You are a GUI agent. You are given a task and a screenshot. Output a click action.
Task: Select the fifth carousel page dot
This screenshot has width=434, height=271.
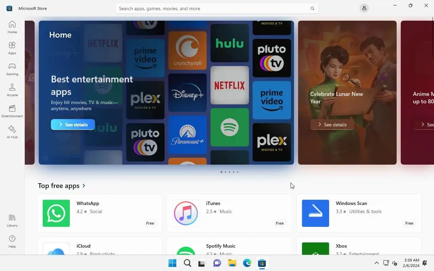238,172
